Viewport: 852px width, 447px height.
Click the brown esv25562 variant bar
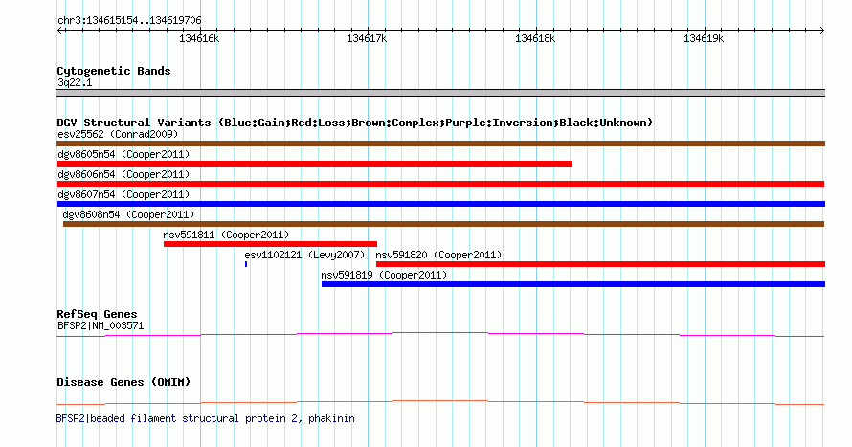coord(440,144)
